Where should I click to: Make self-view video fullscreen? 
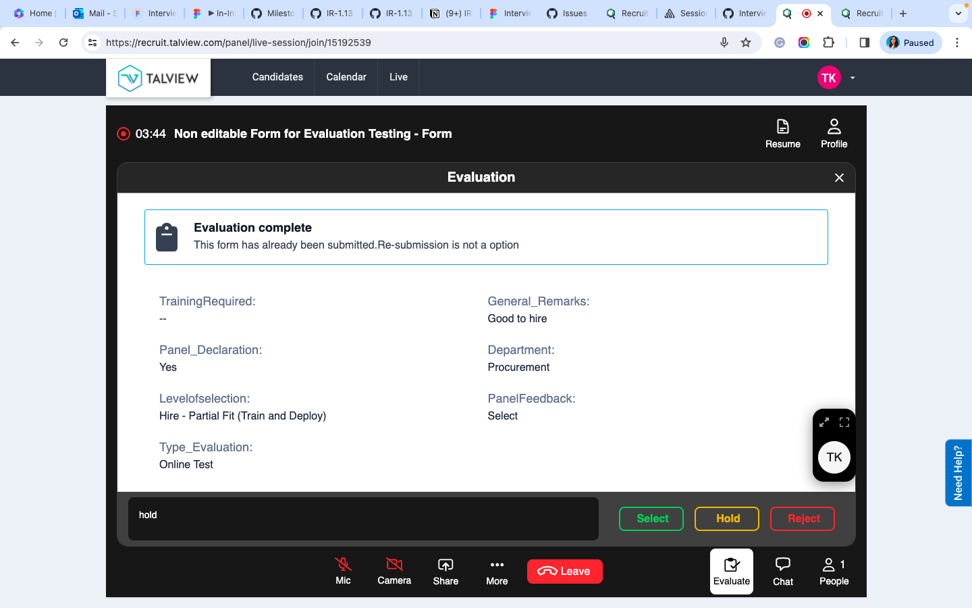point(844,422)
